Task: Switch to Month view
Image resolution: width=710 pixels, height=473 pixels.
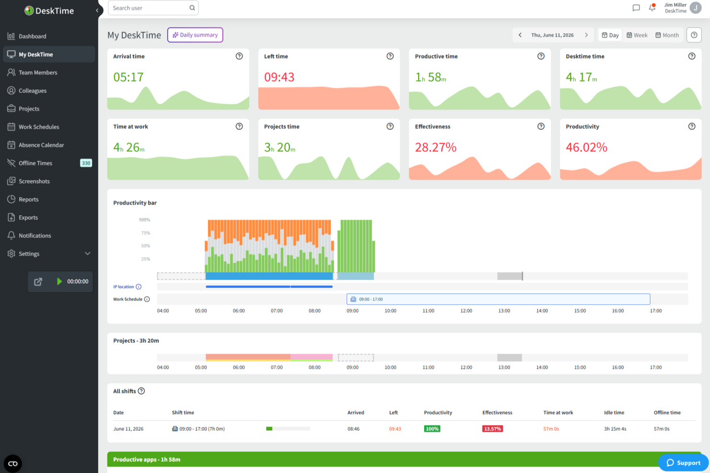Action: (667, 35)
